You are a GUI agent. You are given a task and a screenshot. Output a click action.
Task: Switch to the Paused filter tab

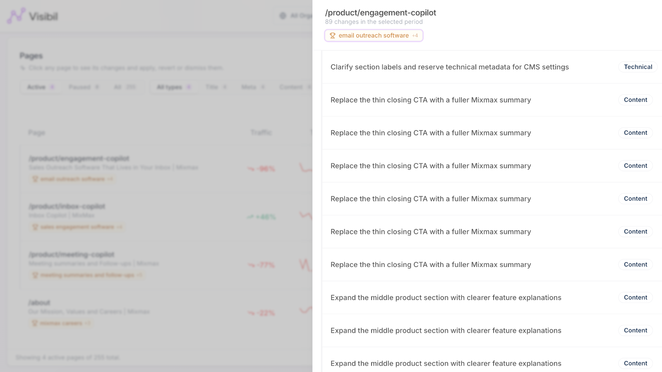pyautogui.click(x=84, y=87)
